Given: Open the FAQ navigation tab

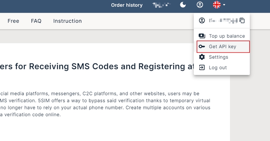Looking at the screenshot, I should tap(36, 21).
